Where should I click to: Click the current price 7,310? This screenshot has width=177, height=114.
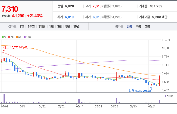coord(10,9)
